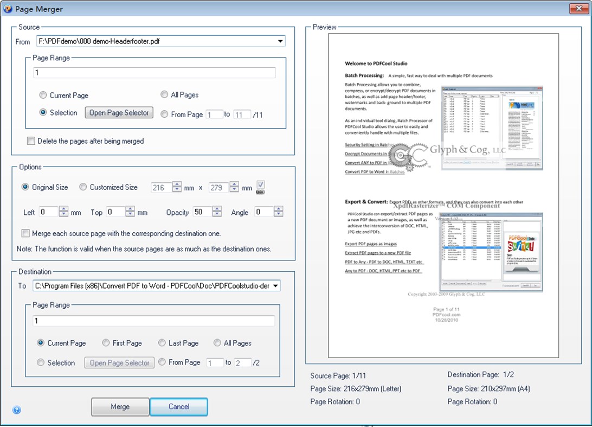Viewport: 592px width, 427px height.
Task: Open the Destination To file dropdown
Action: [x=275, y=286]
